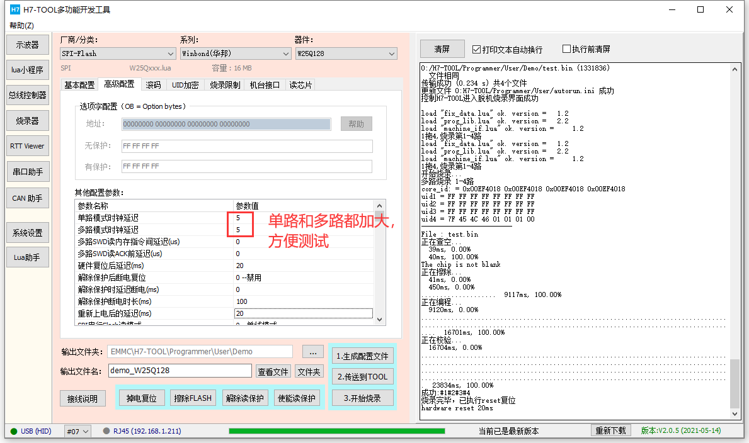The height and width of the screenshot is (443, 749).
Task: Click the 输出文件名 demo_W25Q128 input field
Action: click(180, 371)
